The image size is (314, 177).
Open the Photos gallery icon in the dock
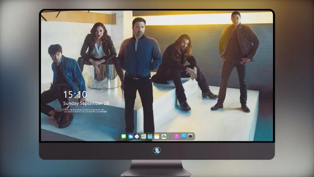pos(164,137)
